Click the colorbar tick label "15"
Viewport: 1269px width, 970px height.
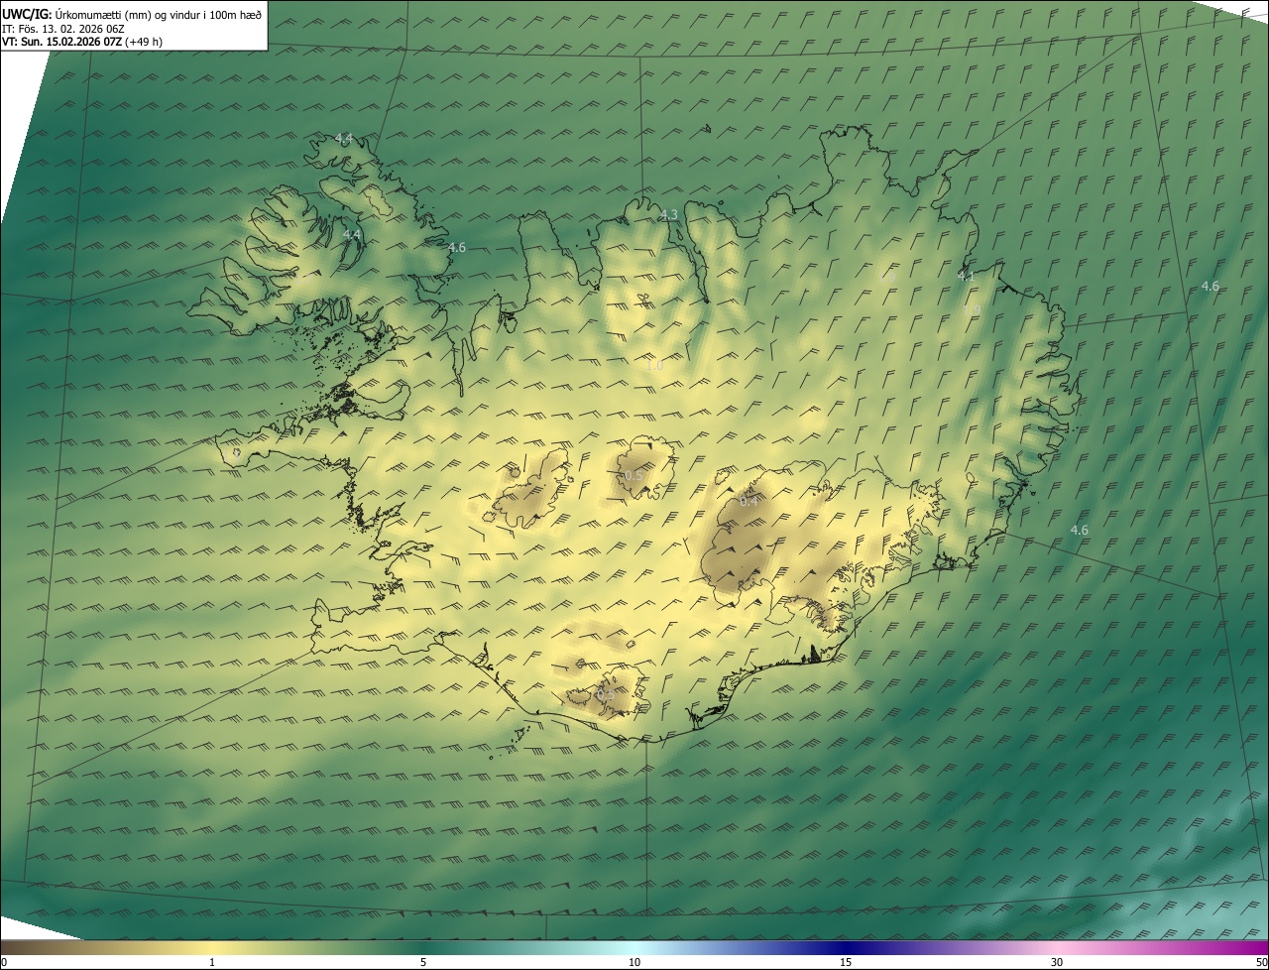tap(846, 962)
